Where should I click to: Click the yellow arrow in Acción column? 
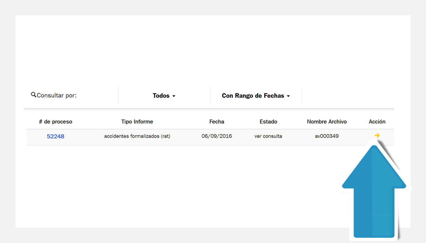coord(377,135)
